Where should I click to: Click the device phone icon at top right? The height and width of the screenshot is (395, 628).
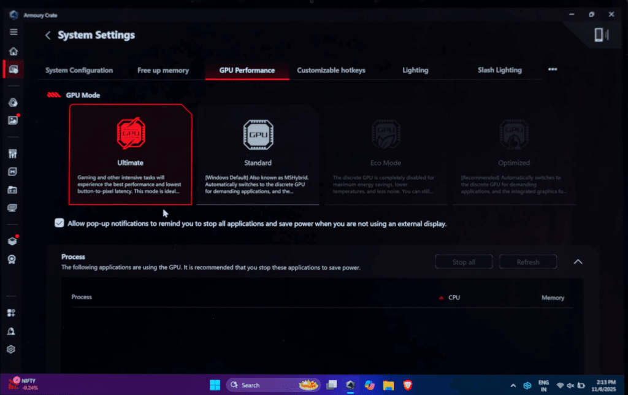(x=599, y=36)
